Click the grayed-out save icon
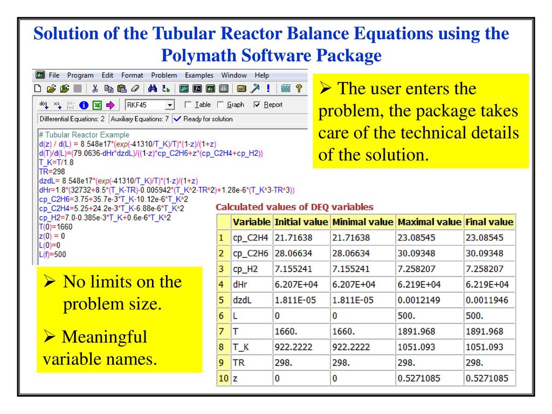Viewport: 552px width, 414px height. click(78, 89)
